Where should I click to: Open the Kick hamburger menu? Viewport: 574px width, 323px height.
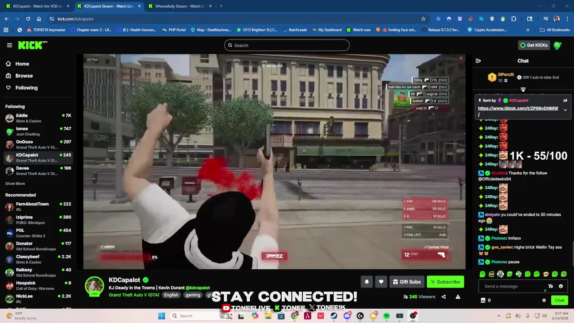pyautogui.click(x=9, y=45)
